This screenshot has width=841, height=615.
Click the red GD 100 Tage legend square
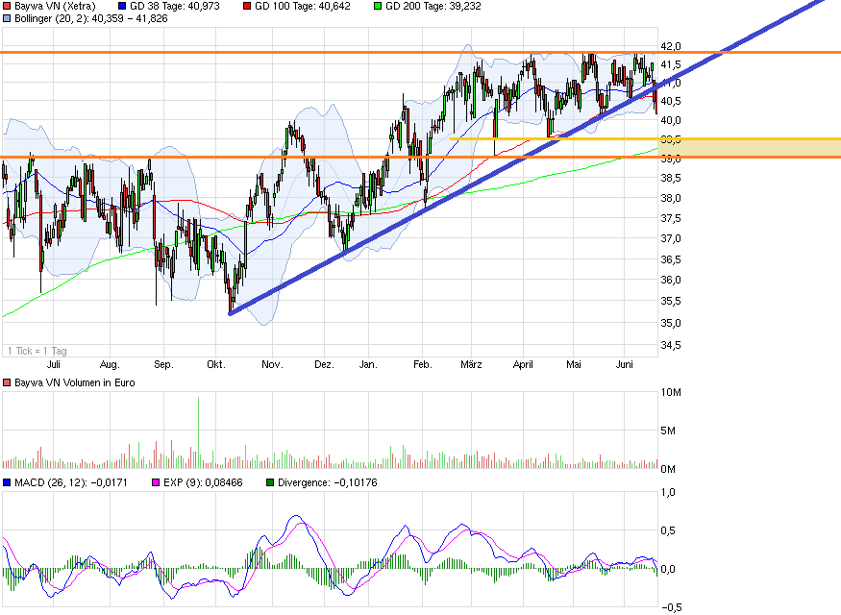248,6
